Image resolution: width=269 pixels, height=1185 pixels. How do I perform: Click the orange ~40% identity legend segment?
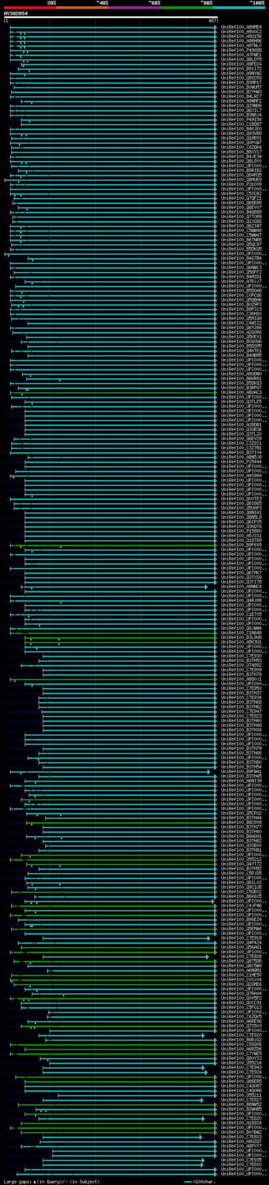point(82,8)
